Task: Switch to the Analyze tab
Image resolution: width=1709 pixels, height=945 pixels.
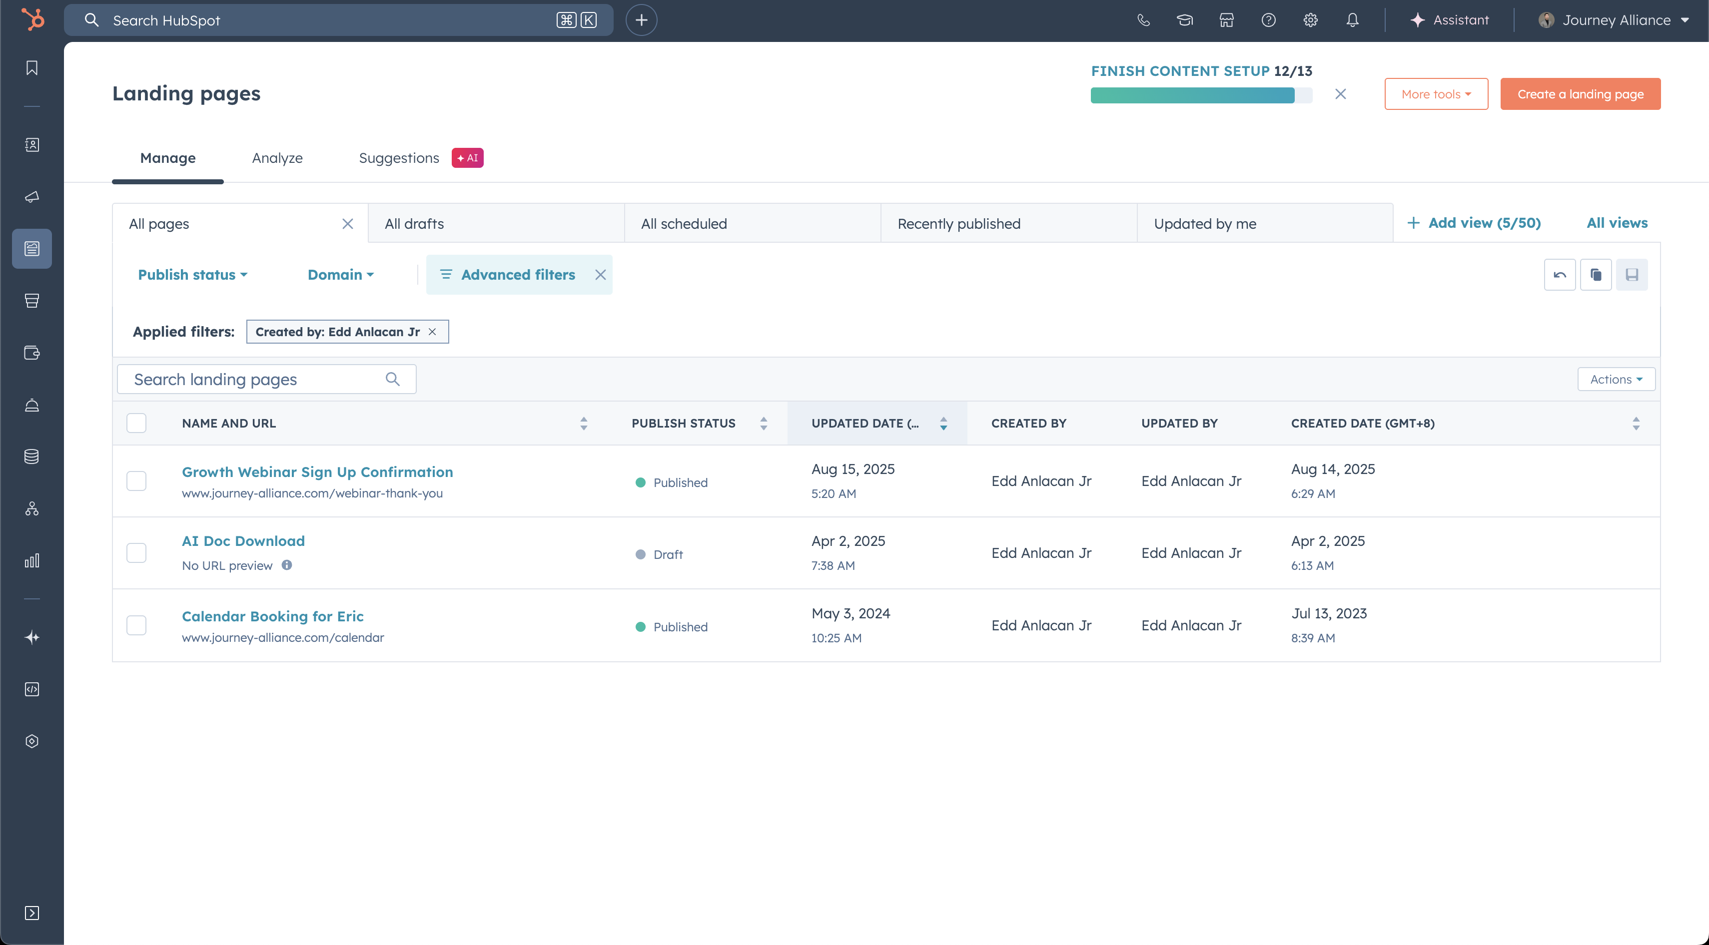Action: coord(277,158)
